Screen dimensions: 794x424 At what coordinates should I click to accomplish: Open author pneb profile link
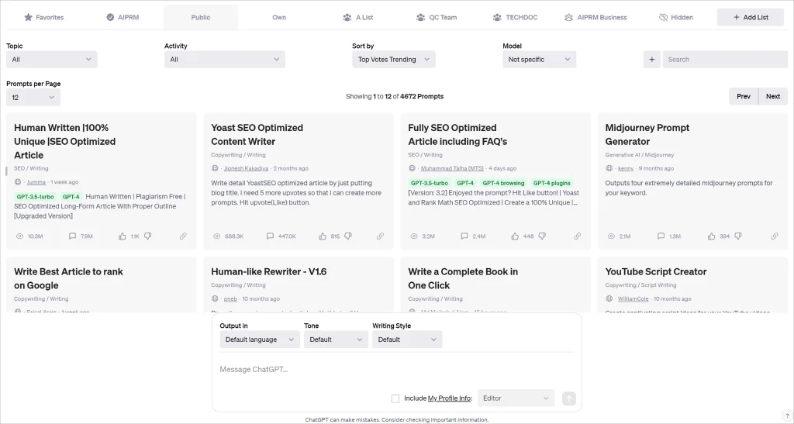point(230,299)
